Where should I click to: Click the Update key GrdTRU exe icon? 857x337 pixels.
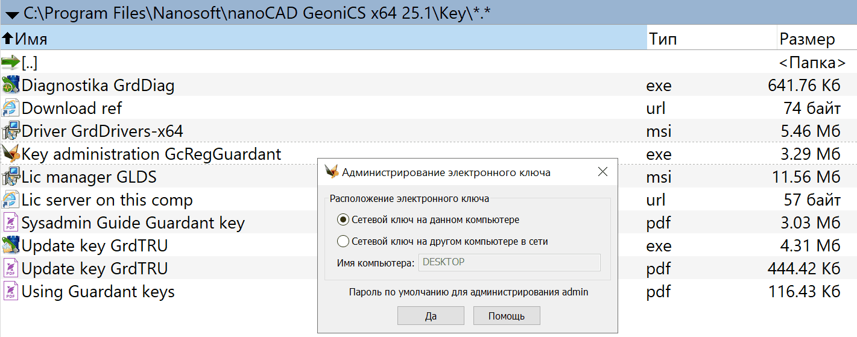[11, 245]
